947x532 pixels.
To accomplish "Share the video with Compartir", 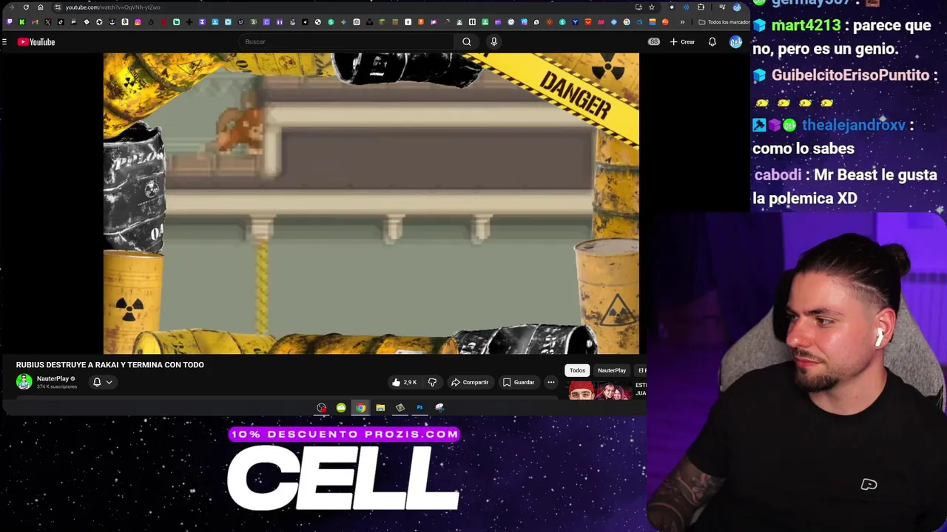I will [x=470, y=382].
